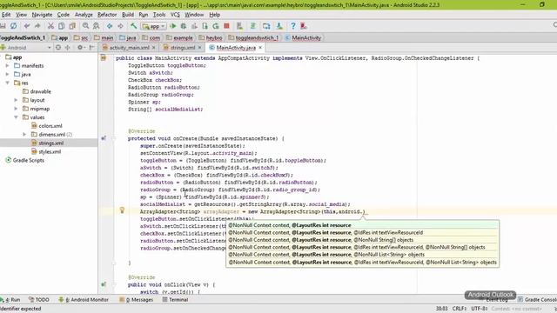Close the strings.xml tab
The image size is (557, 313).
199,47
